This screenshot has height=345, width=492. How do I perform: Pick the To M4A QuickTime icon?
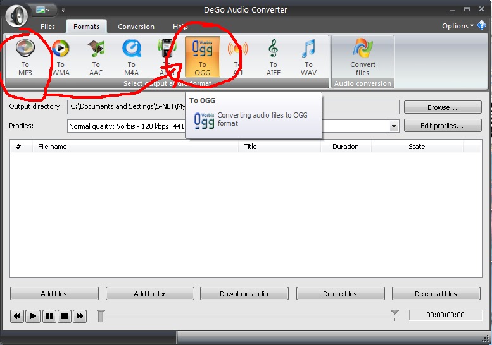coord(132,57)
